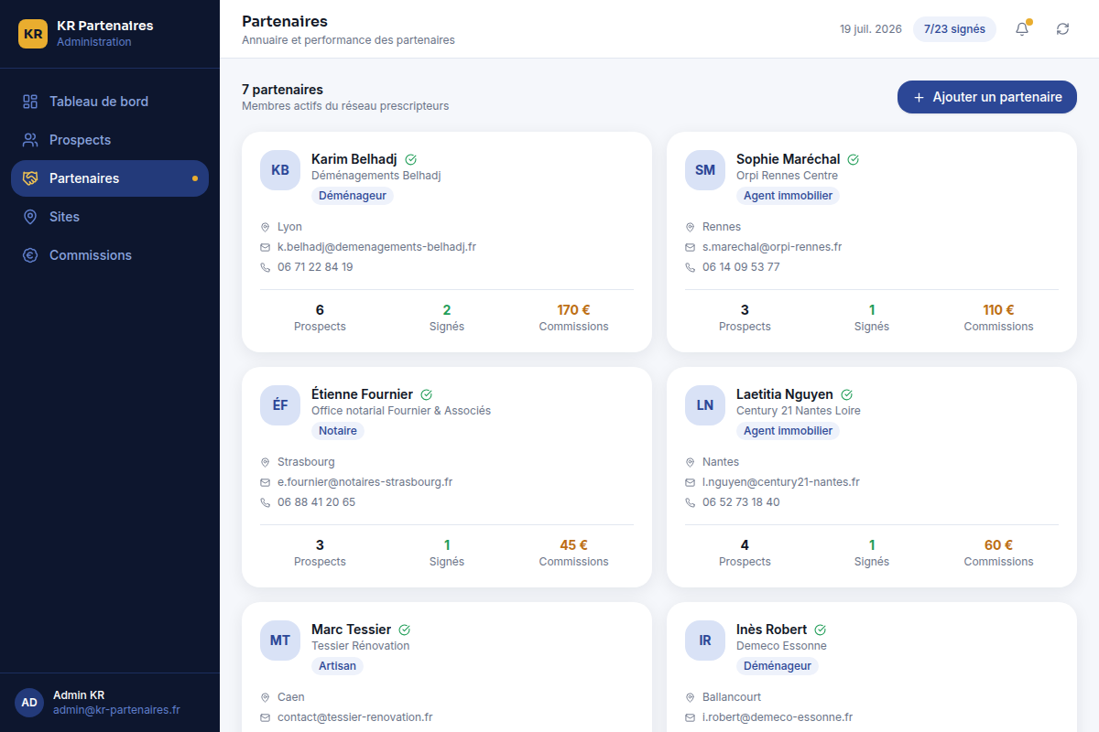This screenshot has width=1099, height=732.
Task: Click the city Ballancourt
Action: pos(732,697)
